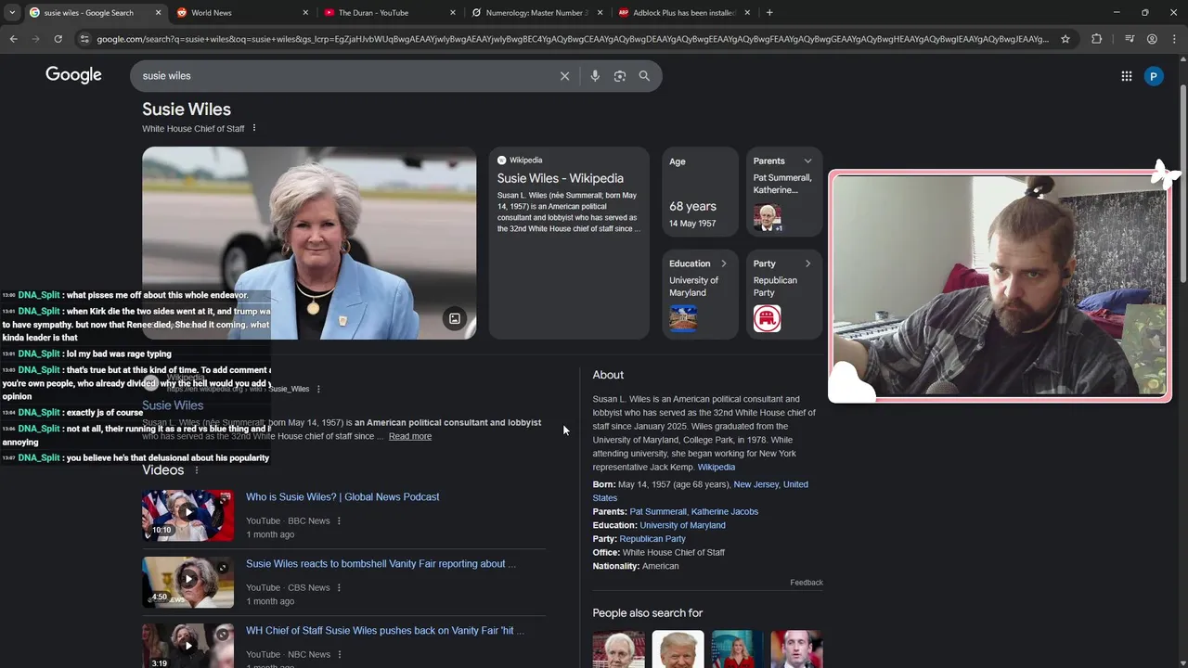This screenshot has width=1188, height=668.
Task: Open the Google account avatar P
Action: (x=1154, y=76)
